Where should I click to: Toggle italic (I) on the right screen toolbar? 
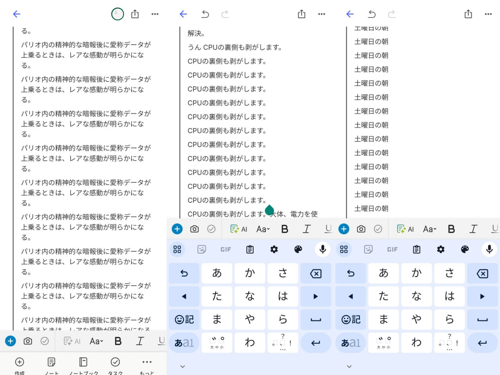(473, 229)
